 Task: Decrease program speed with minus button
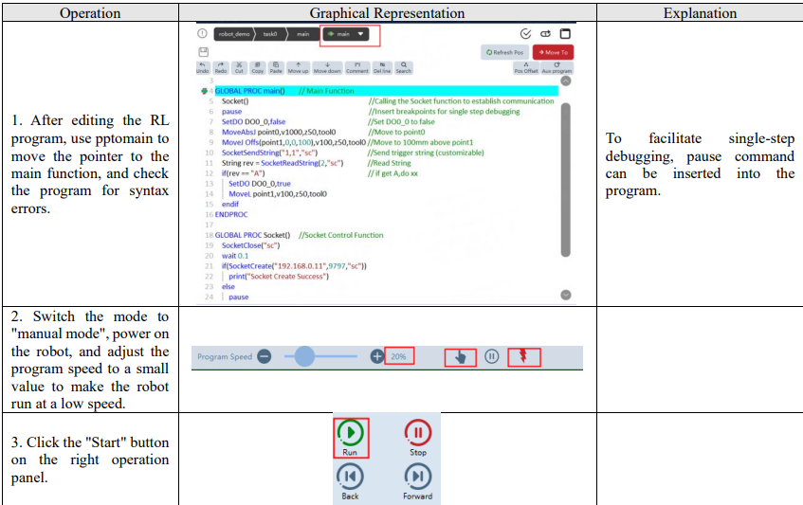click(265, 356)
